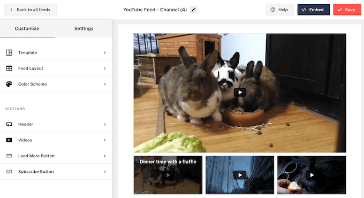Click the back arrow icon
This screenshot has height=198, width=364.
coord(11,10)
